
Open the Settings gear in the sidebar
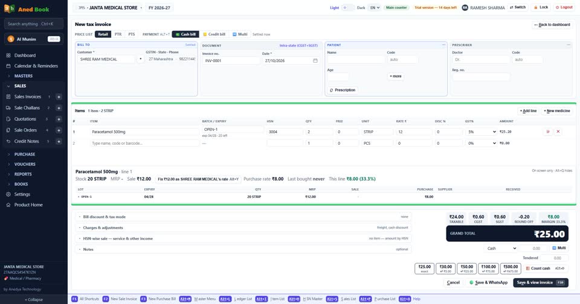8,194
